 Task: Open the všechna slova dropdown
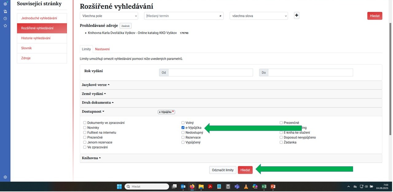pos(259,16)
